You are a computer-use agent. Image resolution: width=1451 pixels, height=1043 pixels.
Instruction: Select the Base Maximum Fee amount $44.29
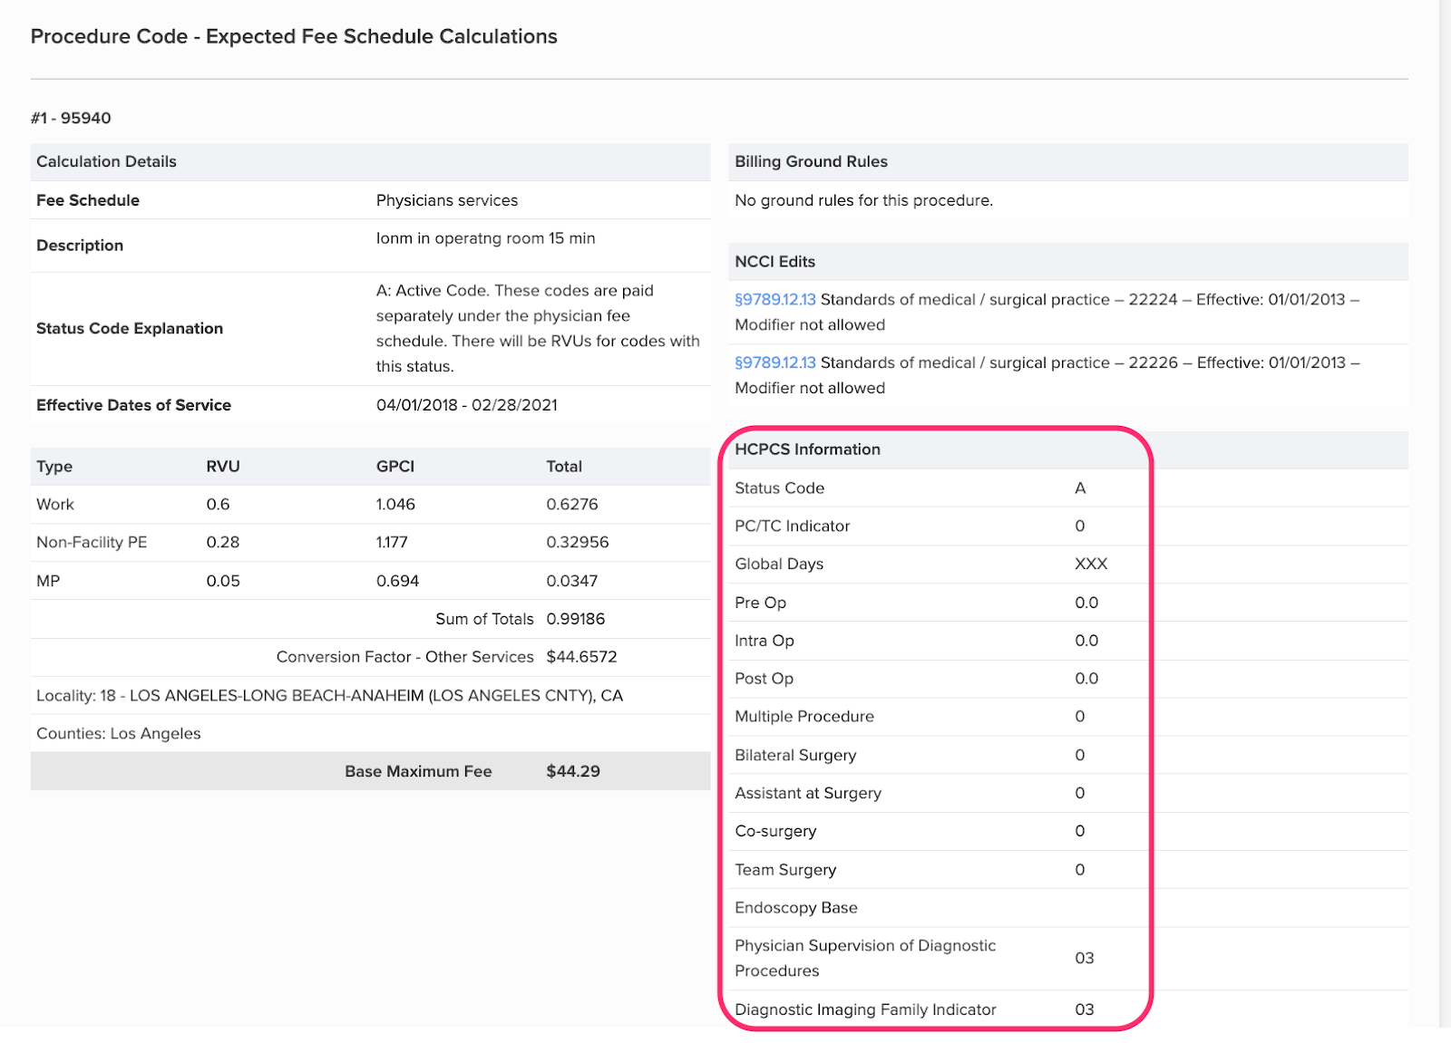(x=573, y=771)
